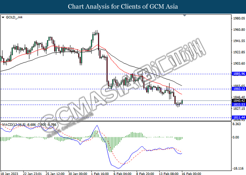Click the 1941.55 price axis value
The height and width of the screenshot is (175, 246).
(x=239, y=41)
